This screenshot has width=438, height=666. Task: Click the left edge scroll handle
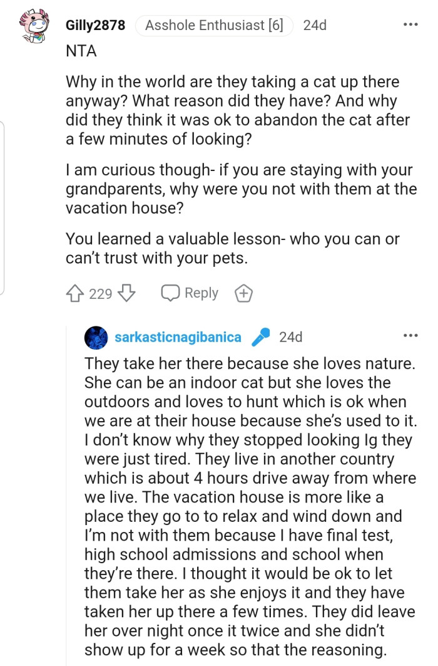pos(3,208)
